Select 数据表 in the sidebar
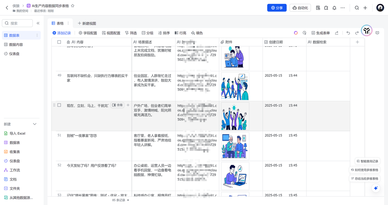 [x=21, y=35]
